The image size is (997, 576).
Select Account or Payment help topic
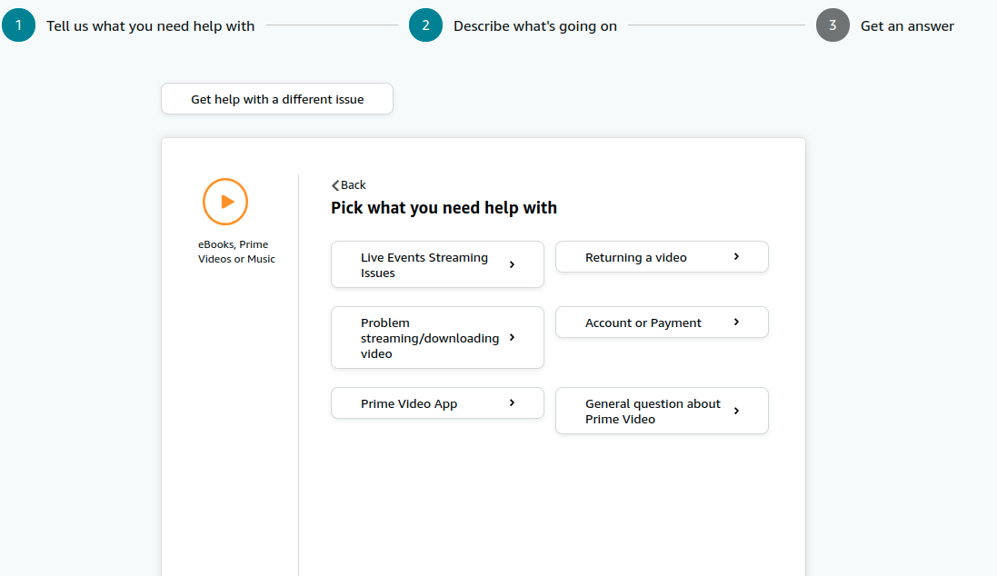point(643,323)
